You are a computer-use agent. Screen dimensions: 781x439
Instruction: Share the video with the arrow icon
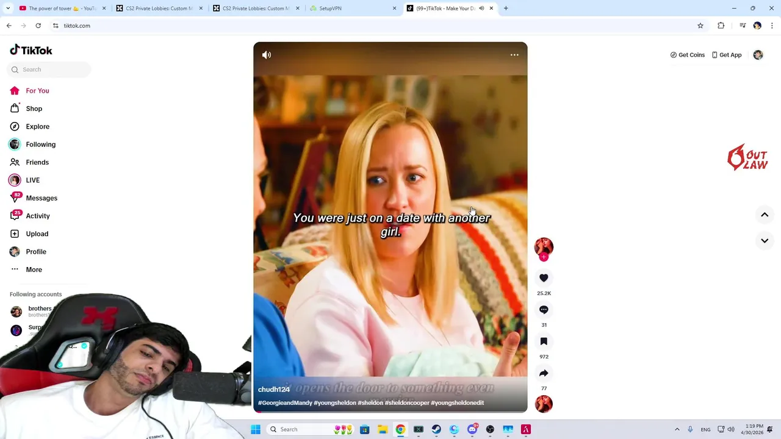544,373
